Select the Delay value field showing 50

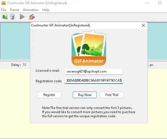(26, 65)
